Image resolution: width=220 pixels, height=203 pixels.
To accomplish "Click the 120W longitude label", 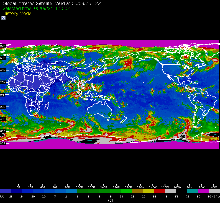I will coord(165,187).
